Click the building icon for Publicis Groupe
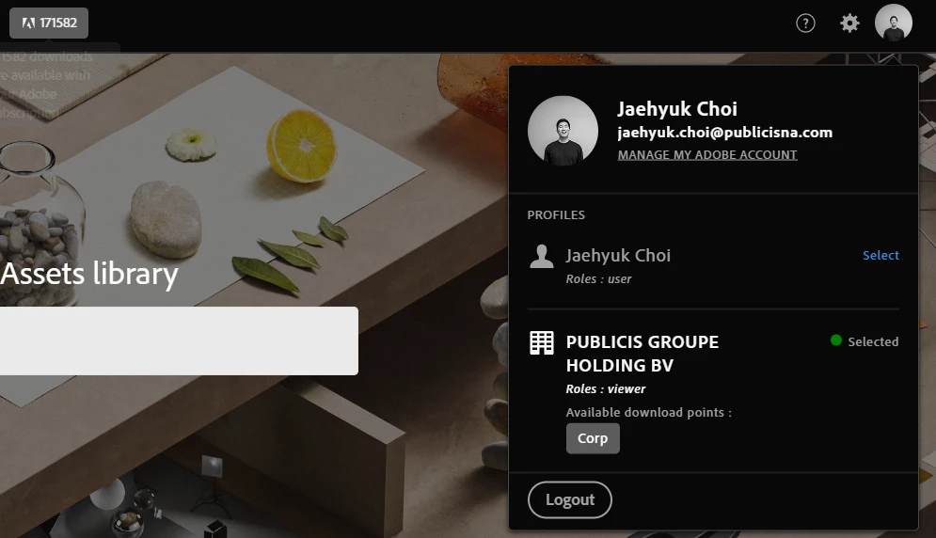936x538 pixels. click(542, 342)
